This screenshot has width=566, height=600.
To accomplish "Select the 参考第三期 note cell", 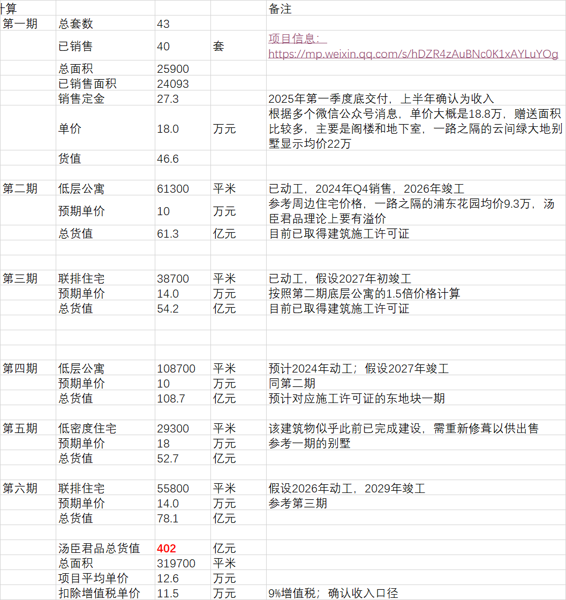I will tap(416, 503).
